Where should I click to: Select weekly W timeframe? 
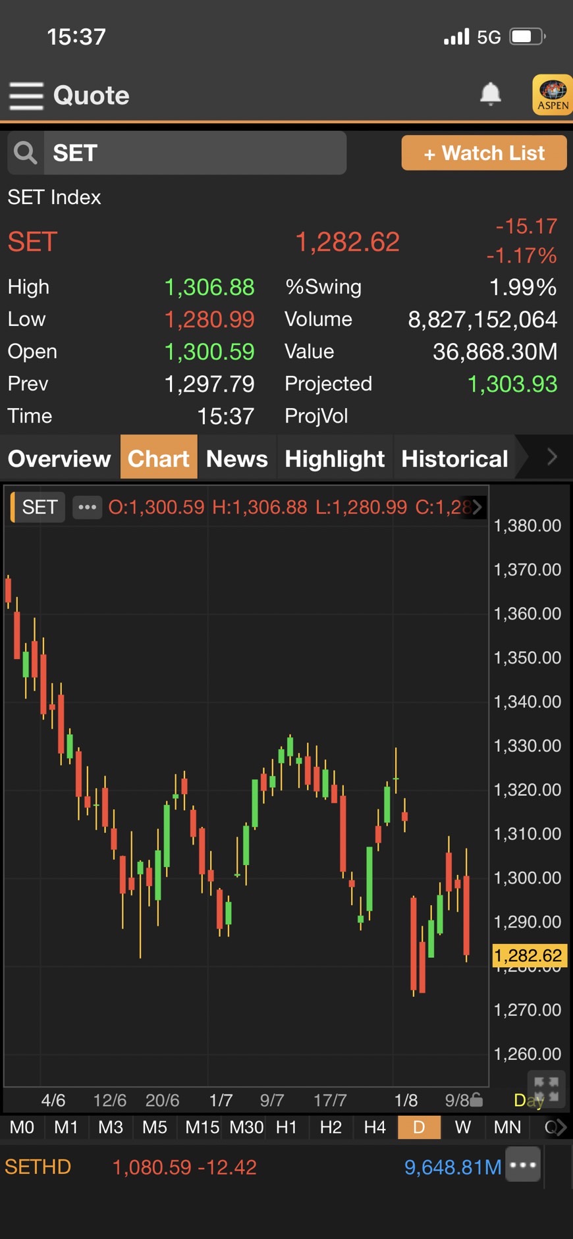click(x=463, y=1127)
